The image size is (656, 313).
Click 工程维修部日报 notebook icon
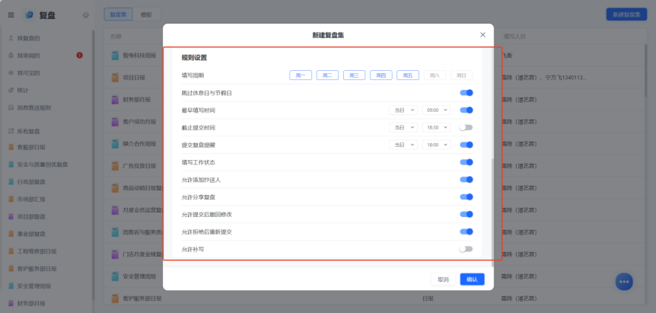tap(11, 251)
